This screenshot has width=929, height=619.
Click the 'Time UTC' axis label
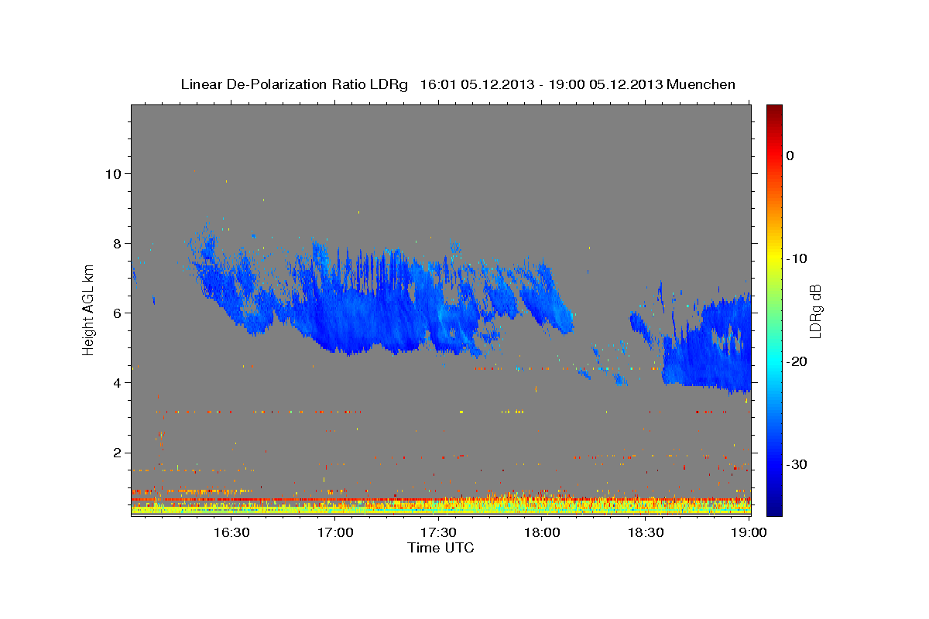point(441,548)
